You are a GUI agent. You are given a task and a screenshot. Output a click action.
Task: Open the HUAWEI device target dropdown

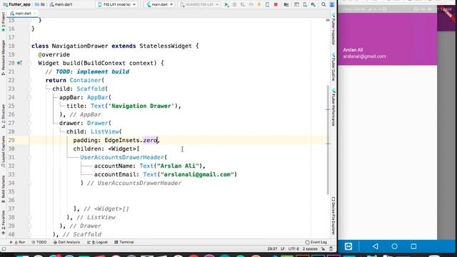point(199,5)
